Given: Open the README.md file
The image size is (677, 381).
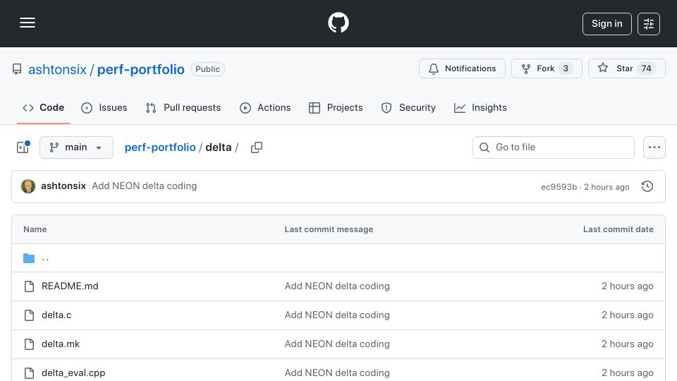Looking at the screenshot, I should (70, 286).
